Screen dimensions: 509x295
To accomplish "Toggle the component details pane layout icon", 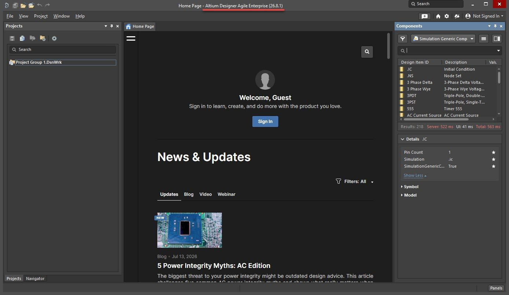I will [497, 39].
